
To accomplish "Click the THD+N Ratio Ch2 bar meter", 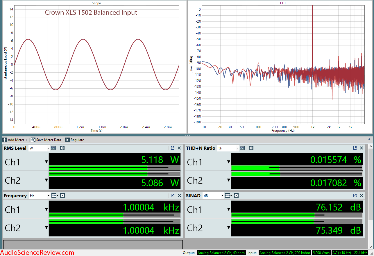I will [297, 174].
